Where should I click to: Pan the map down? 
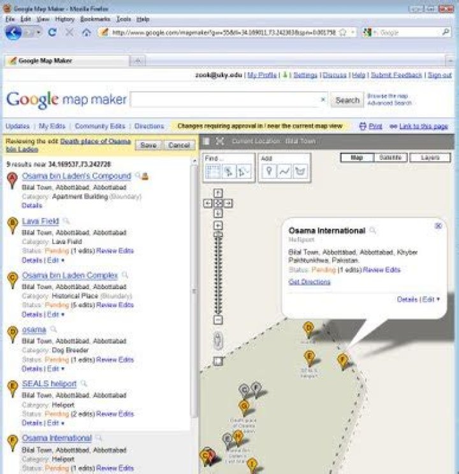218,213
